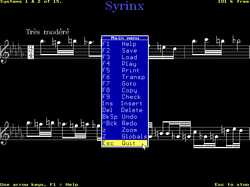Click the highlighted Quit entry
250x187 pixels.
125,143
